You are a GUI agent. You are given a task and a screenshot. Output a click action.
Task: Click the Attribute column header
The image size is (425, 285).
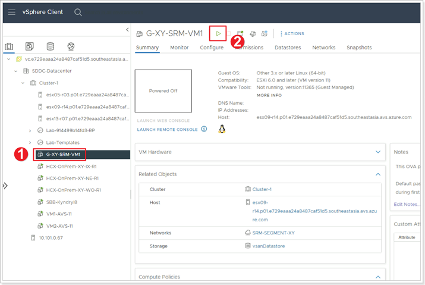pyautogui.click(x=407, y=237)
